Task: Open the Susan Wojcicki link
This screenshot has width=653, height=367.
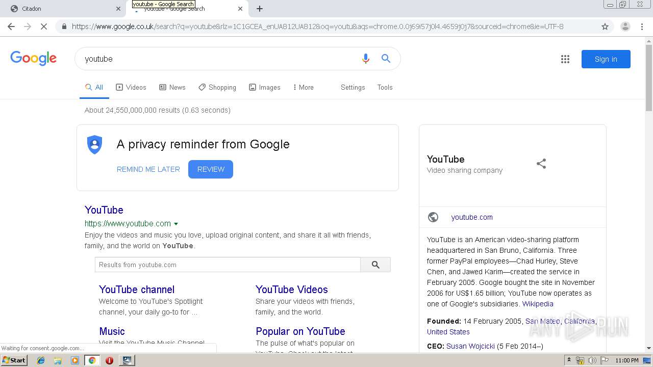Action: click(x=470, y=346)
